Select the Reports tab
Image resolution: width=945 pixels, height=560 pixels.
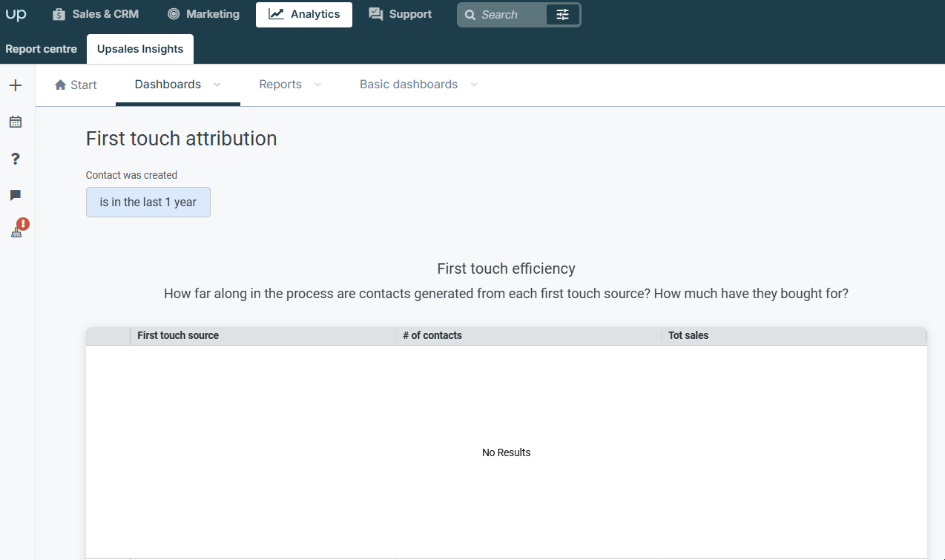tap(280, 85)
